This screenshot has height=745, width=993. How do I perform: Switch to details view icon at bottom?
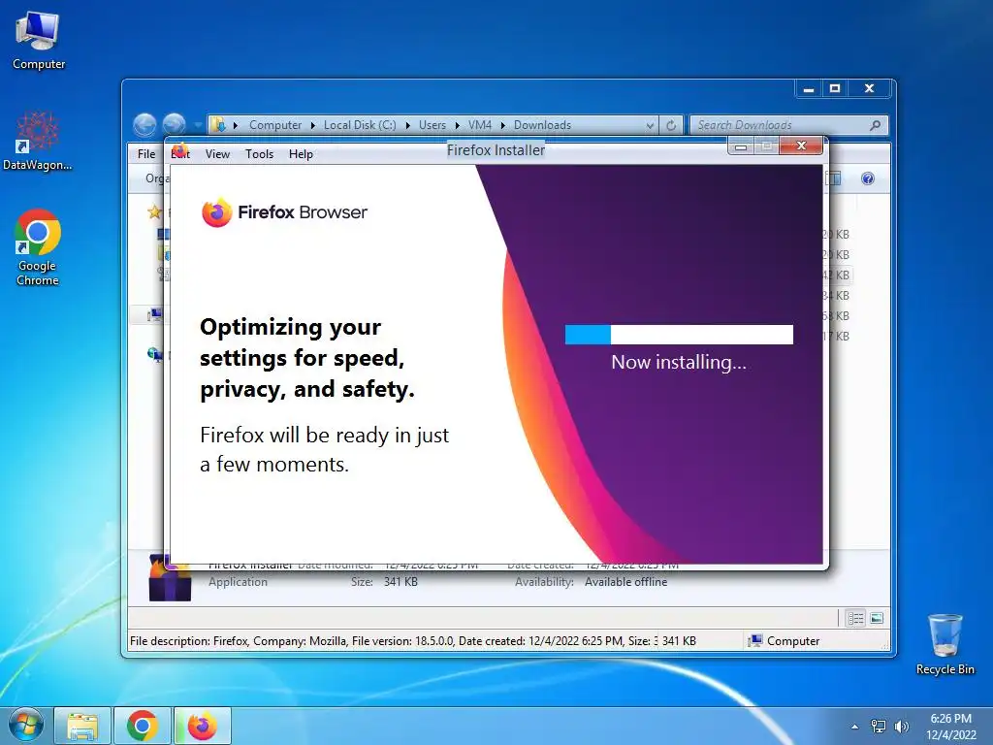coord(855,618)
